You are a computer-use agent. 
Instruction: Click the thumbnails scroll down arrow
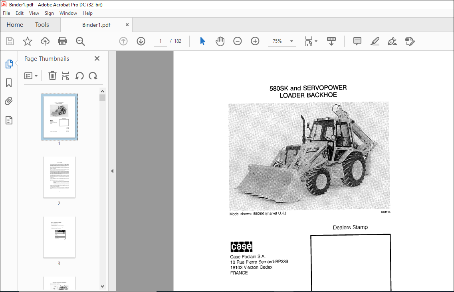pos(102,286)
